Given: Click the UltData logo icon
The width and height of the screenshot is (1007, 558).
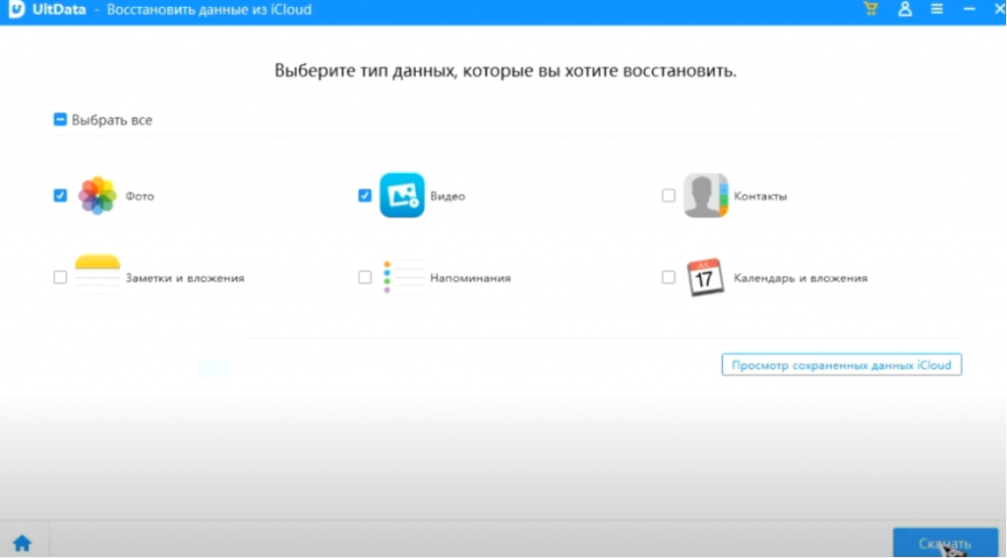Looking at the screenshot, I should (x=16, y=10).
